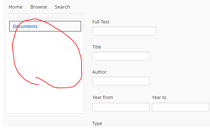Click the Year to label
The height and width of the screenshot is (132, 210).
click(159, 97)
